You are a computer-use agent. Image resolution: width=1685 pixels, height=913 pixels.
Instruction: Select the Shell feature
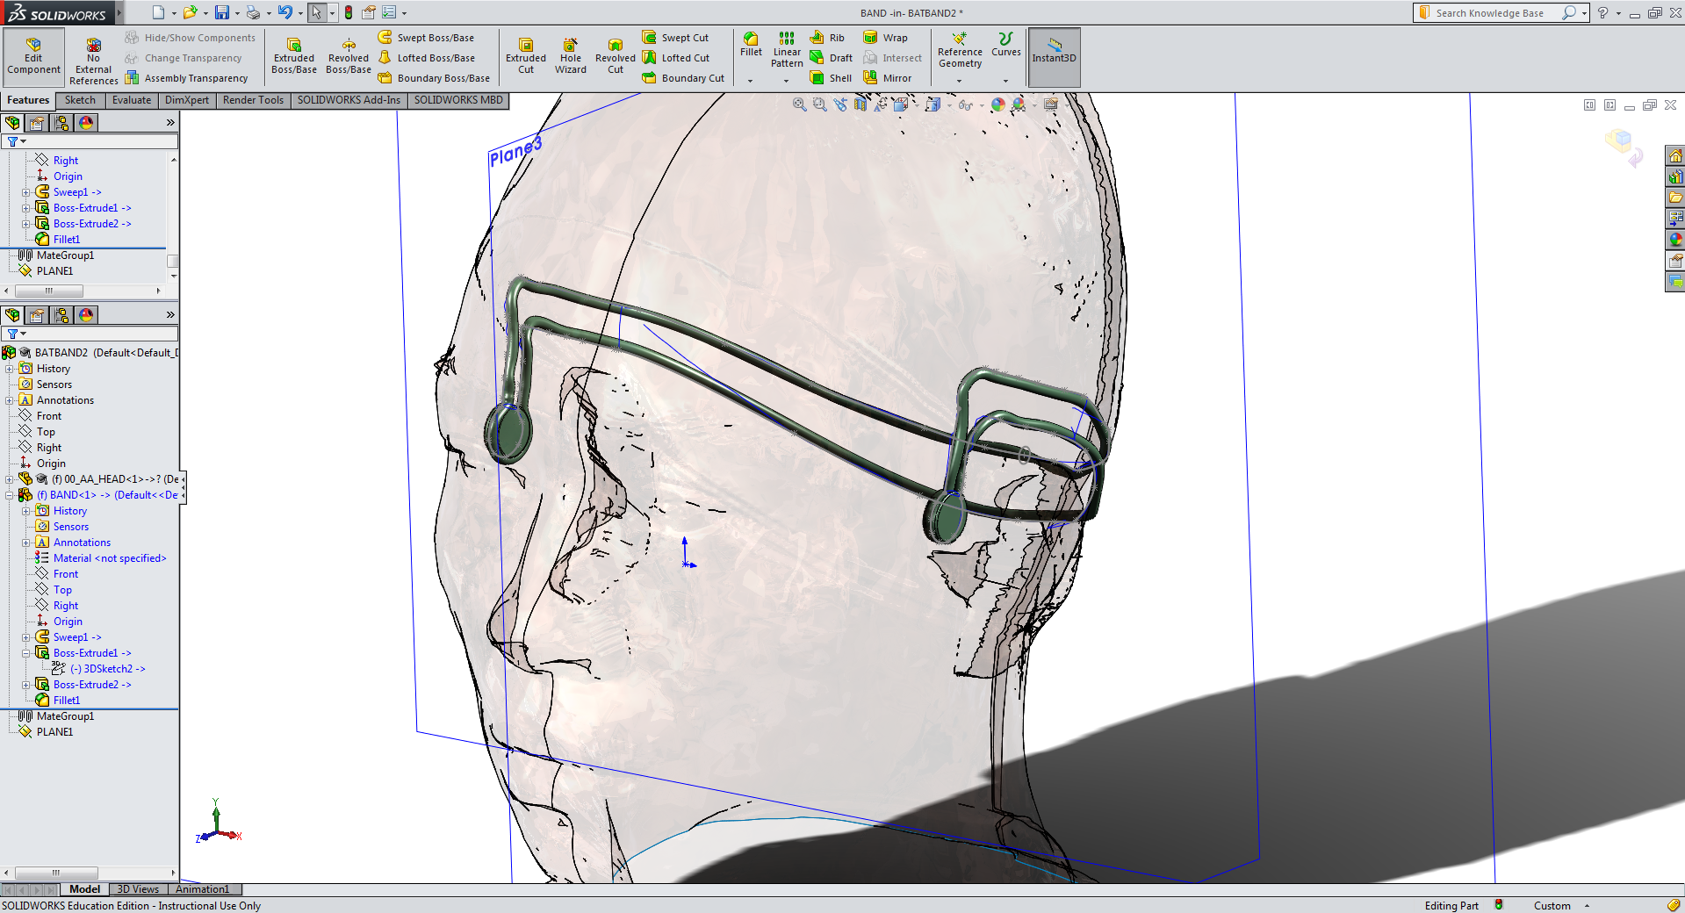[x=831, y=78]
